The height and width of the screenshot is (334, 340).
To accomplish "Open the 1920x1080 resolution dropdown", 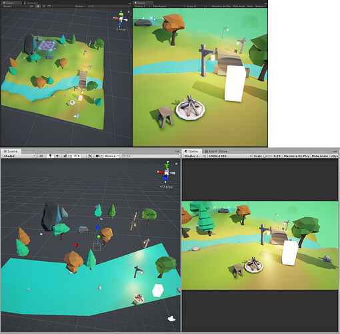I will pos(230,156).
